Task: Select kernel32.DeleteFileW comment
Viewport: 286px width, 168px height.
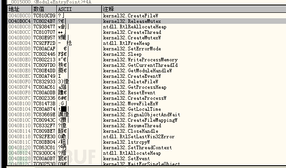Action: tap(130, 81)
